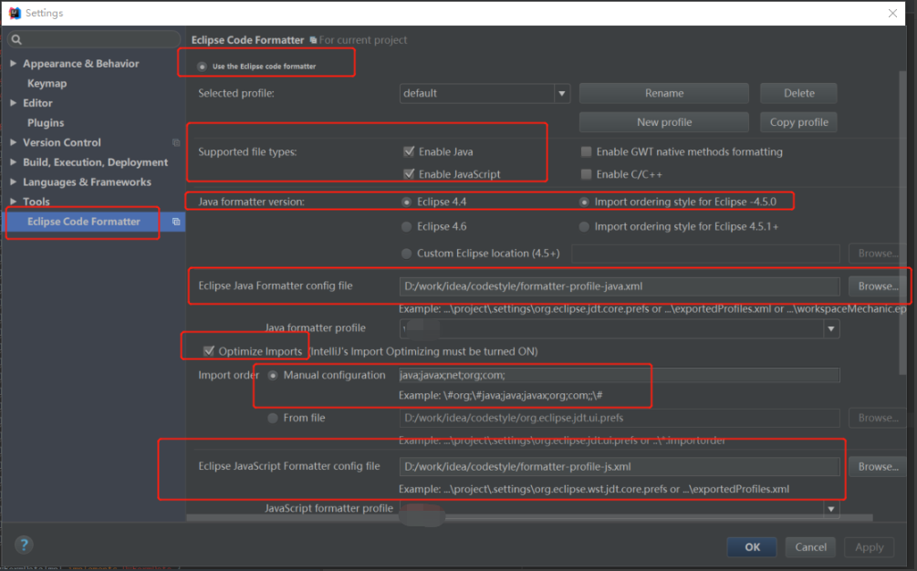
Task: Click project-level icon beside Version Control
Action: pyautogui.click(x=176, y=142)
